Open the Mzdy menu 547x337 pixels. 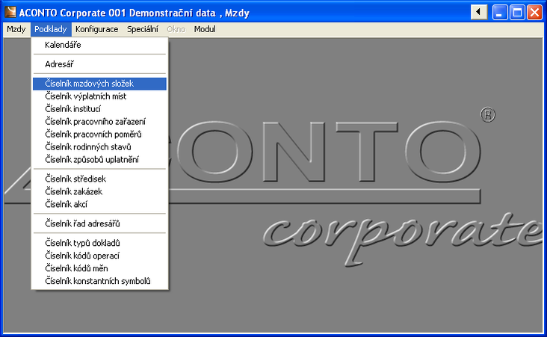(x=16, y=29)
